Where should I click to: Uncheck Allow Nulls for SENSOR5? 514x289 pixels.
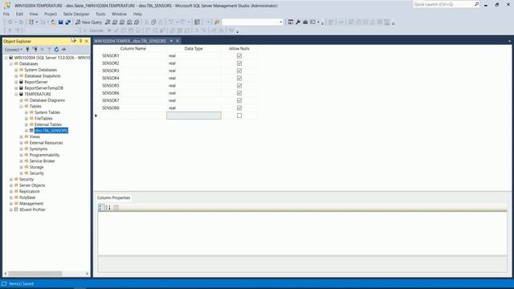click(x=239, y=86)
